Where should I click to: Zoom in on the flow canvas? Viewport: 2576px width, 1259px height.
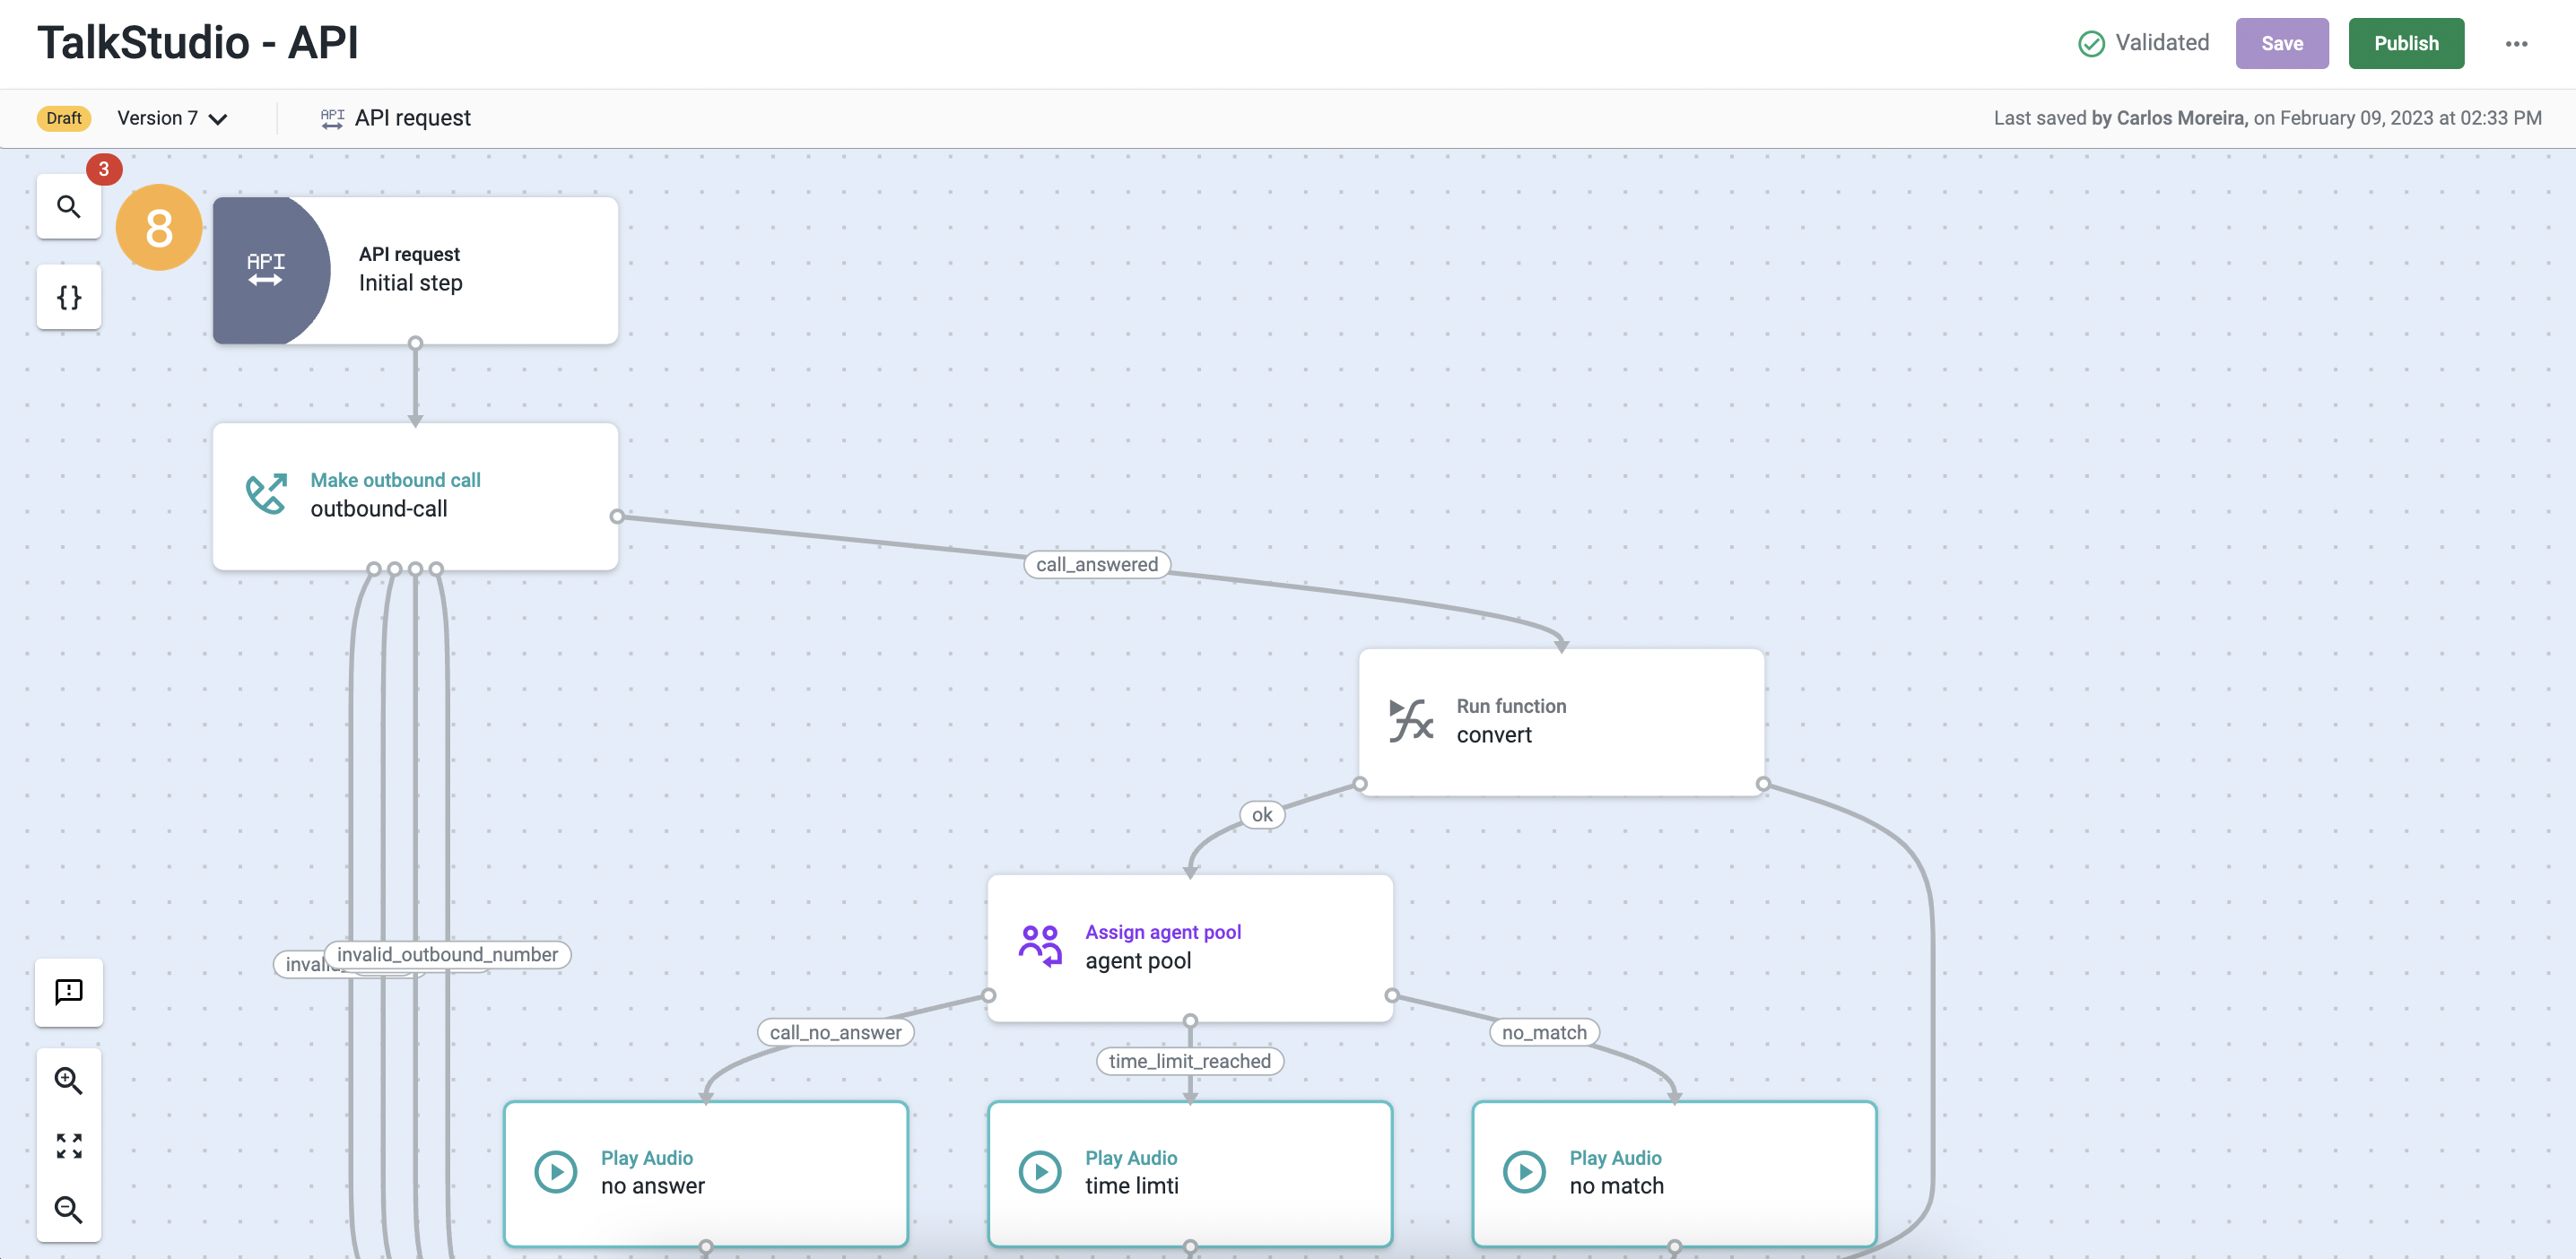click(68, 1080)
